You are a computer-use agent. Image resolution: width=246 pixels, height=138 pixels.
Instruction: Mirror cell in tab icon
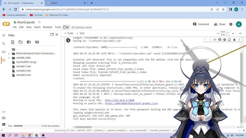point(229,40)
